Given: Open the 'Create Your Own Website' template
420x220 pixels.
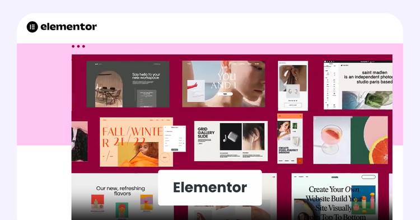Looking at the screenshot, I should click(x=335, y=196).
